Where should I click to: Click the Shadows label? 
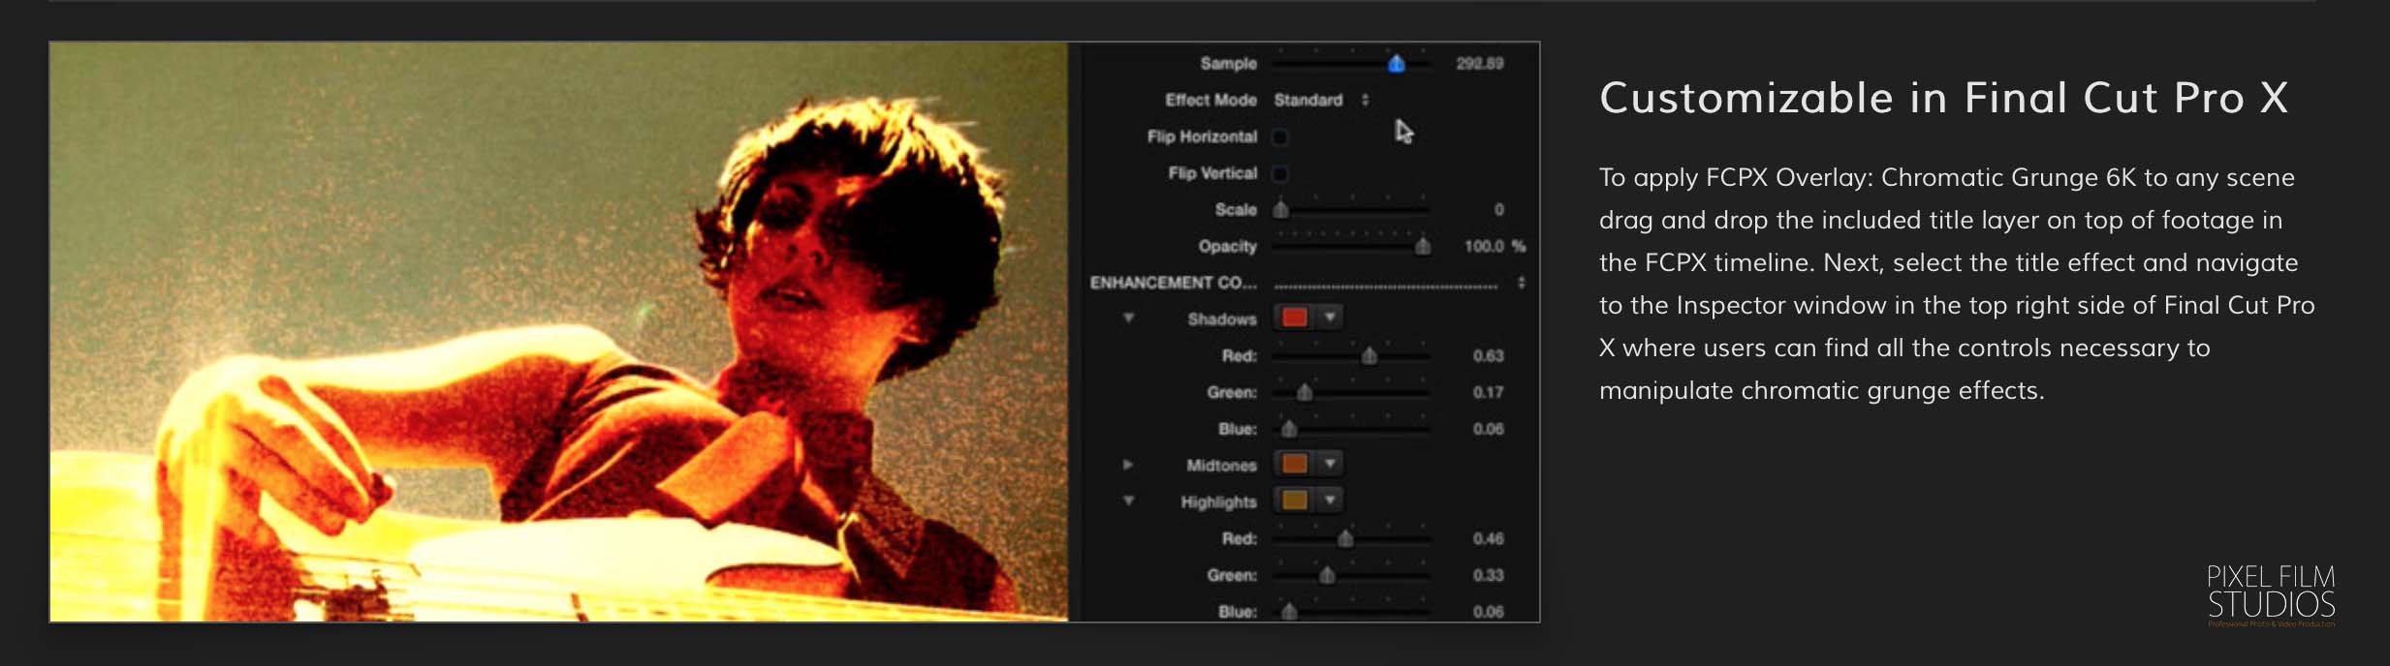pyautogui.click(x=1222, y=319)
